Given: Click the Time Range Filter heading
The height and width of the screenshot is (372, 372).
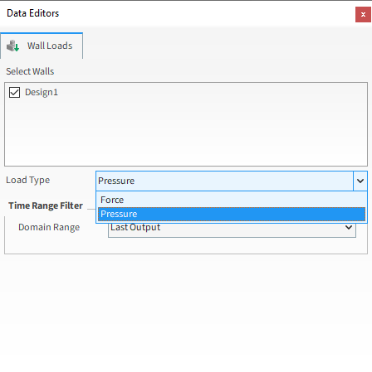Looking at the screenshot, I should point(46,205).
